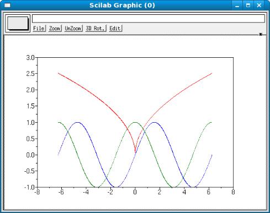Viewport: 270px width, 213px height.
Task: Click the x-axis label 8
Action: click(233, 192)
